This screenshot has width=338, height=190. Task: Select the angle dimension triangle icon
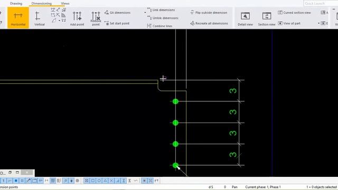coord(63,15)
